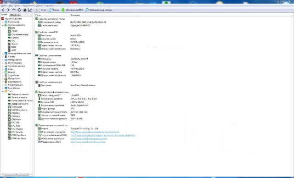Select the Сеть tree item
294x178 pixels.
[x=9, y=69]
